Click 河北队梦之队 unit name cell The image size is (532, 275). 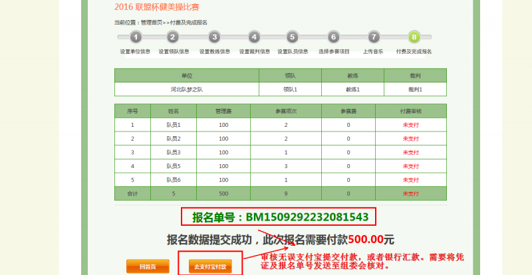(187, 89)
